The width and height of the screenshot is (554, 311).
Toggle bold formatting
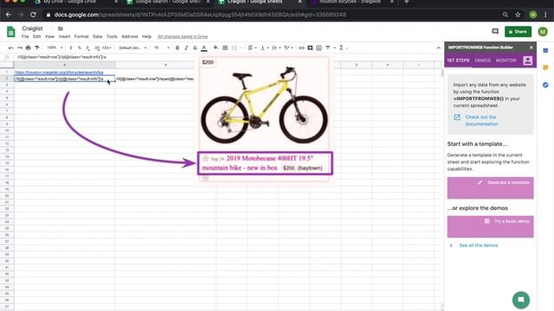coord(177,48)
